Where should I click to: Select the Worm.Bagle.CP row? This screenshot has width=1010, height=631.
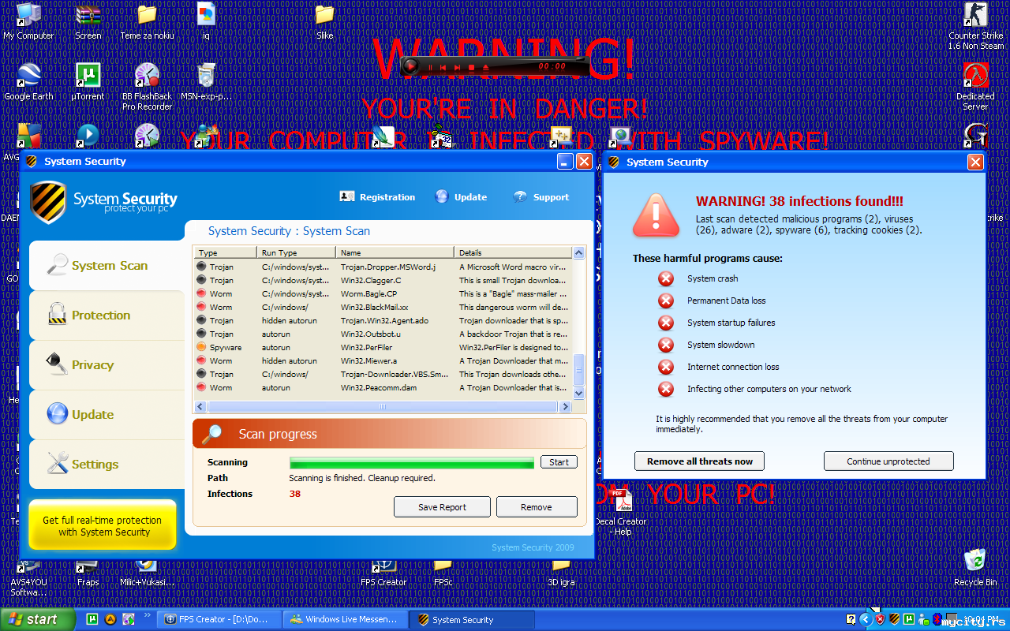coord(383,293)
